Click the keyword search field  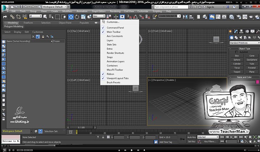[x=171, y=7]
